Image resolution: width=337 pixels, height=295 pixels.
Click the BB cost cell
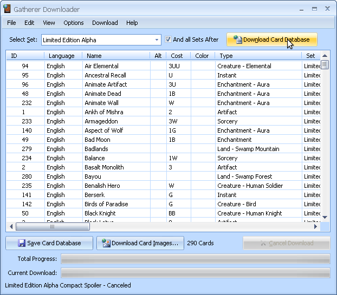pyautogui.click(x=179, y=213)
